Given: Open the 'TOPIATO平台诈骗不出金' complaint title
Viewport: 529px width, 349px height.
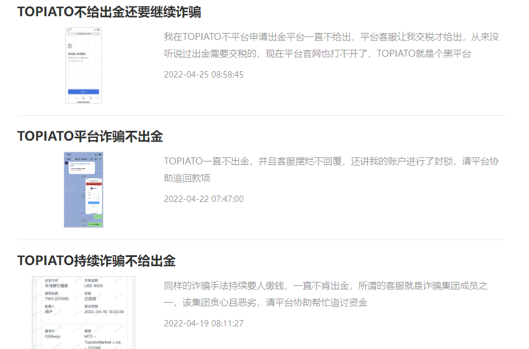Looking at the screenshot, I should coord(90,137).
